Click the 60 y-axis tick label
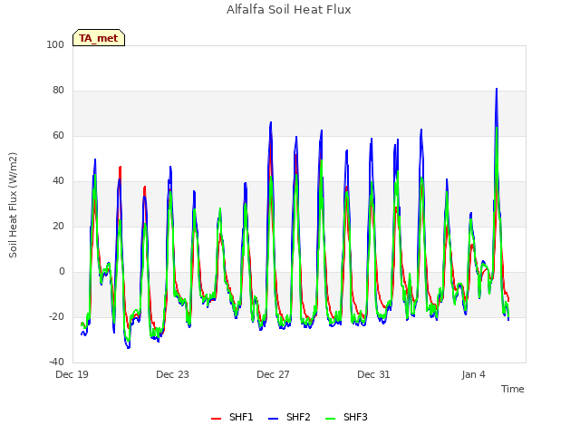Image resolution: width=580 pixels, height=435 pixels. pos(58,135)
